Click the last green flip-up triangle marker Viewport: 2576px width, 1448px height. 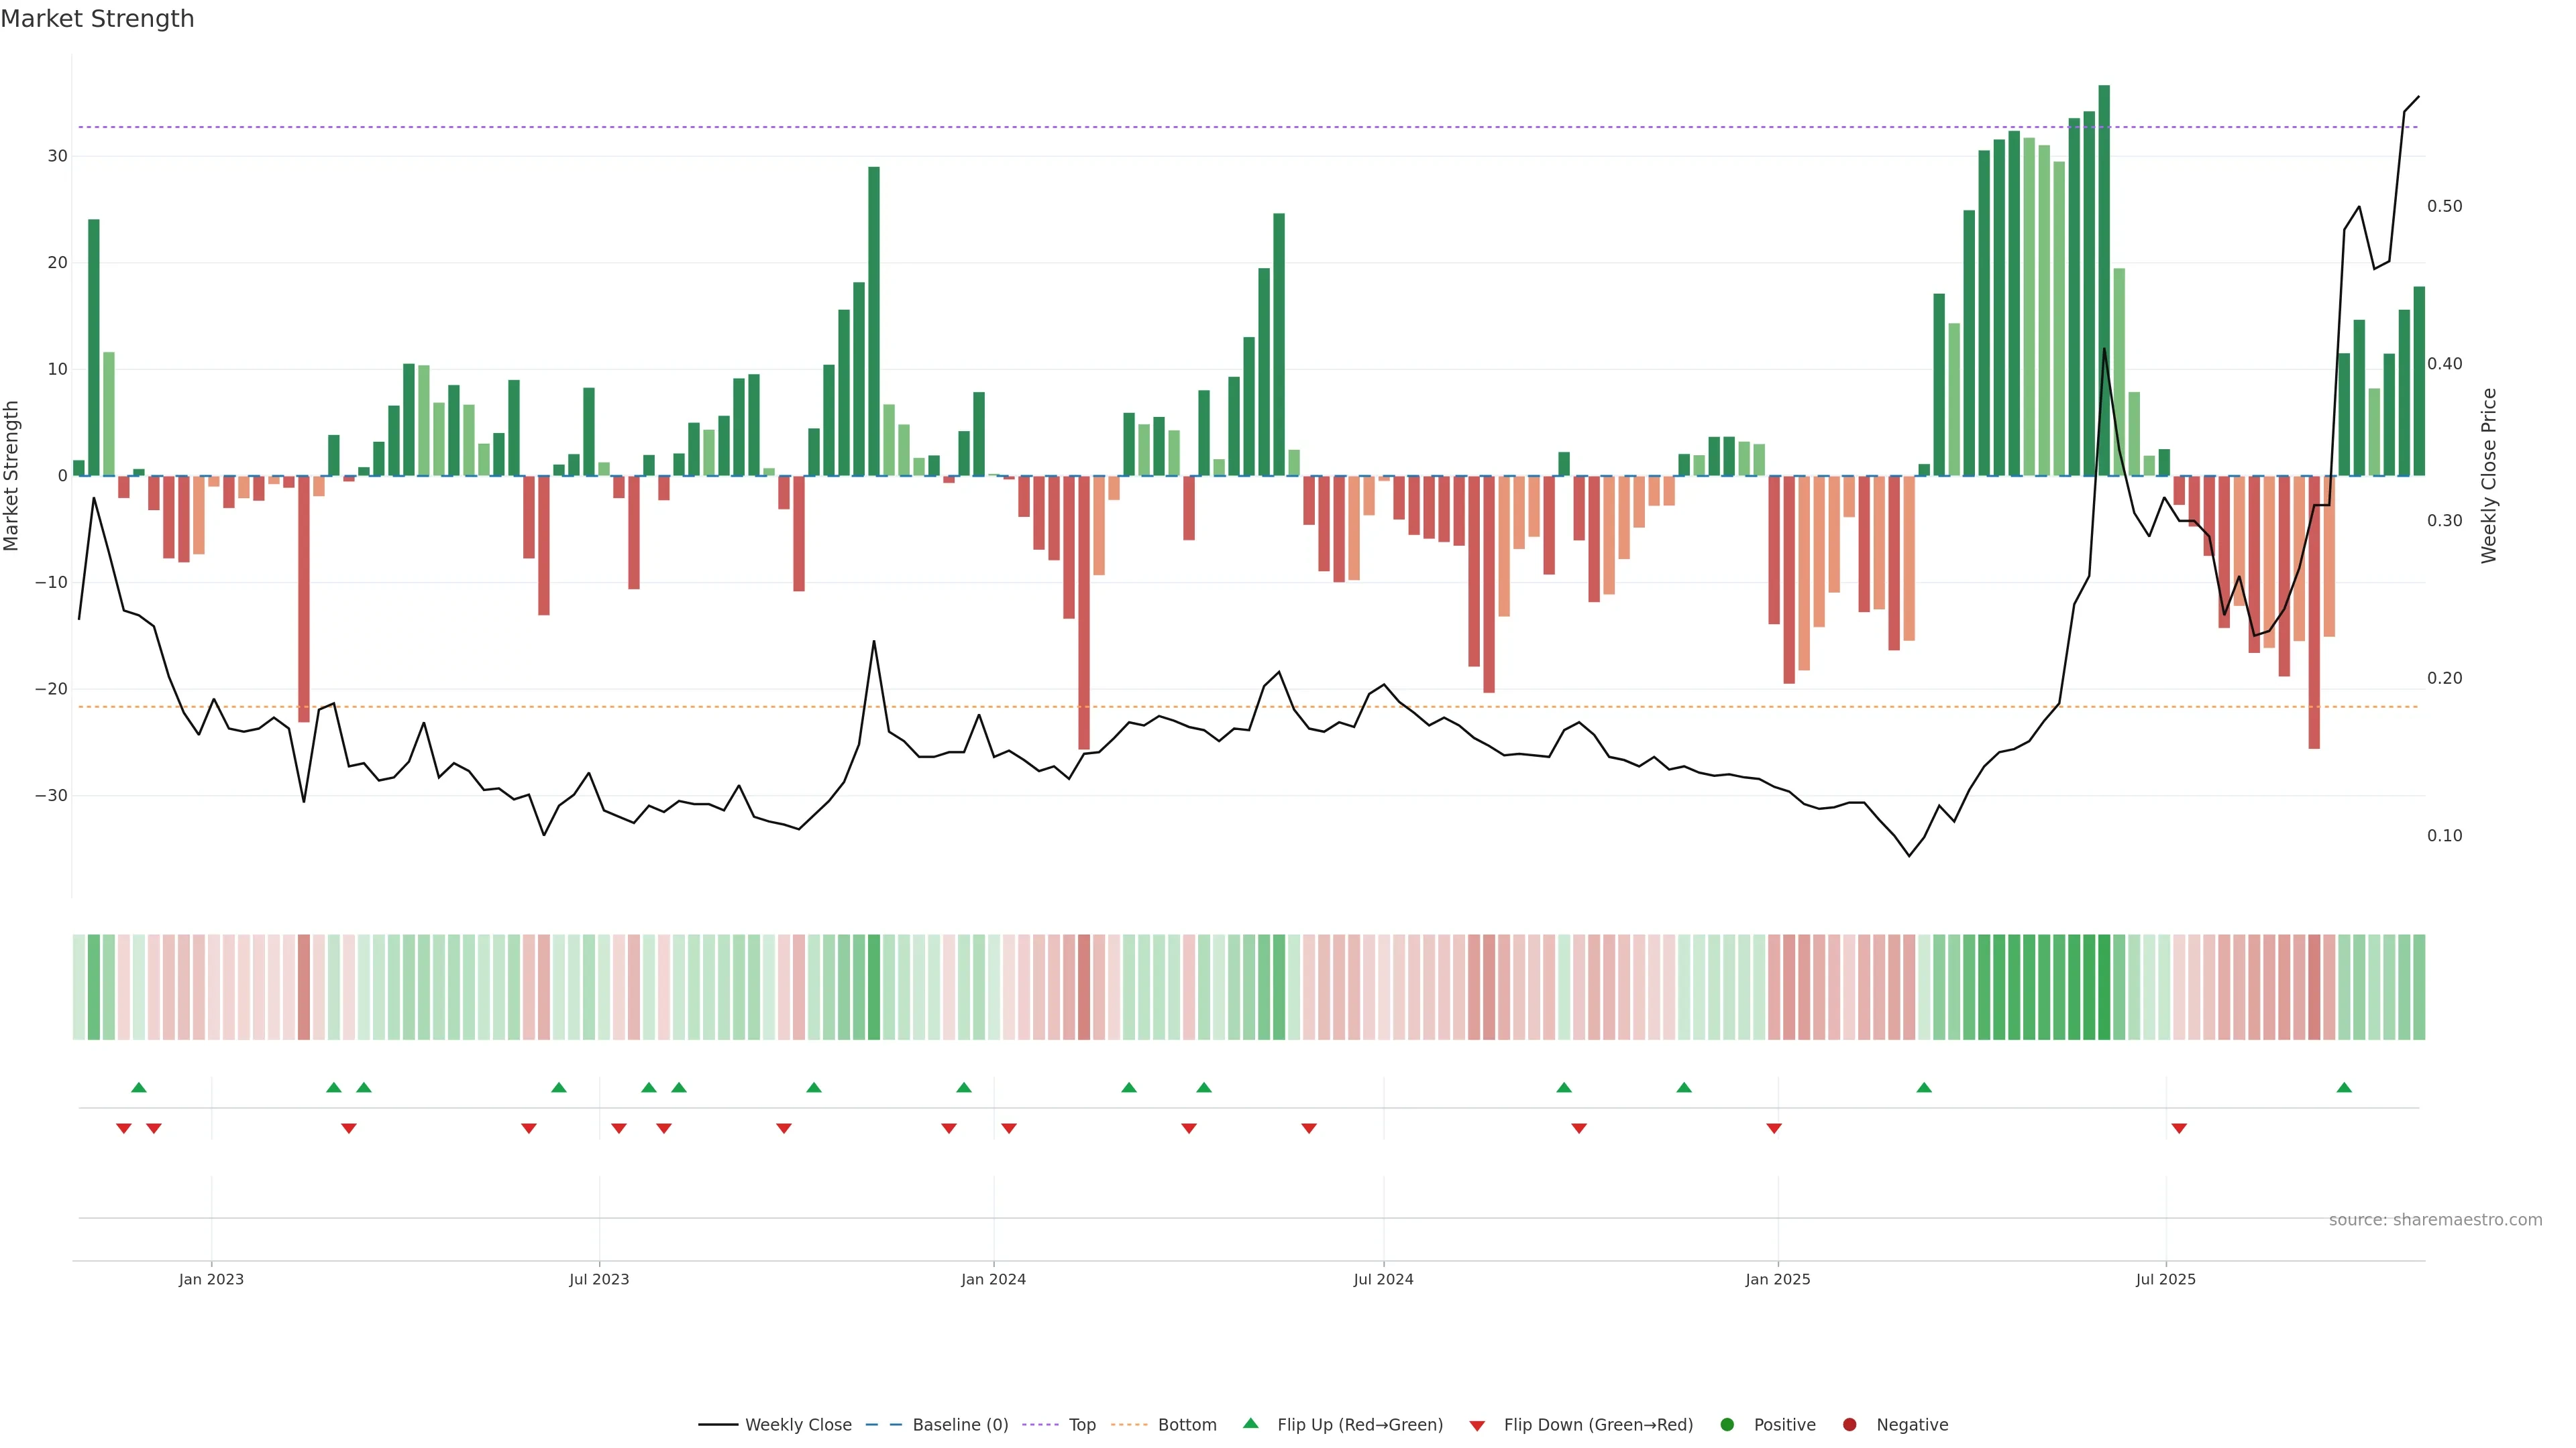pos(2344,1087)
